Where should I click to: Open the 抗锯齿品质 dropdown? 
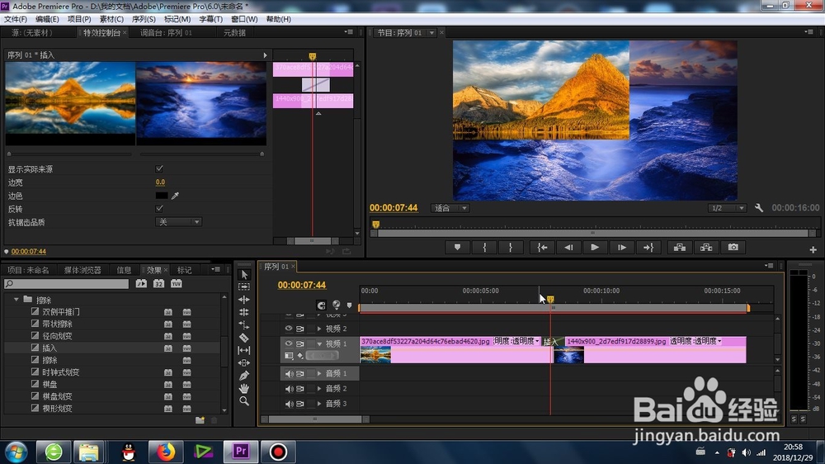point(178,222)
